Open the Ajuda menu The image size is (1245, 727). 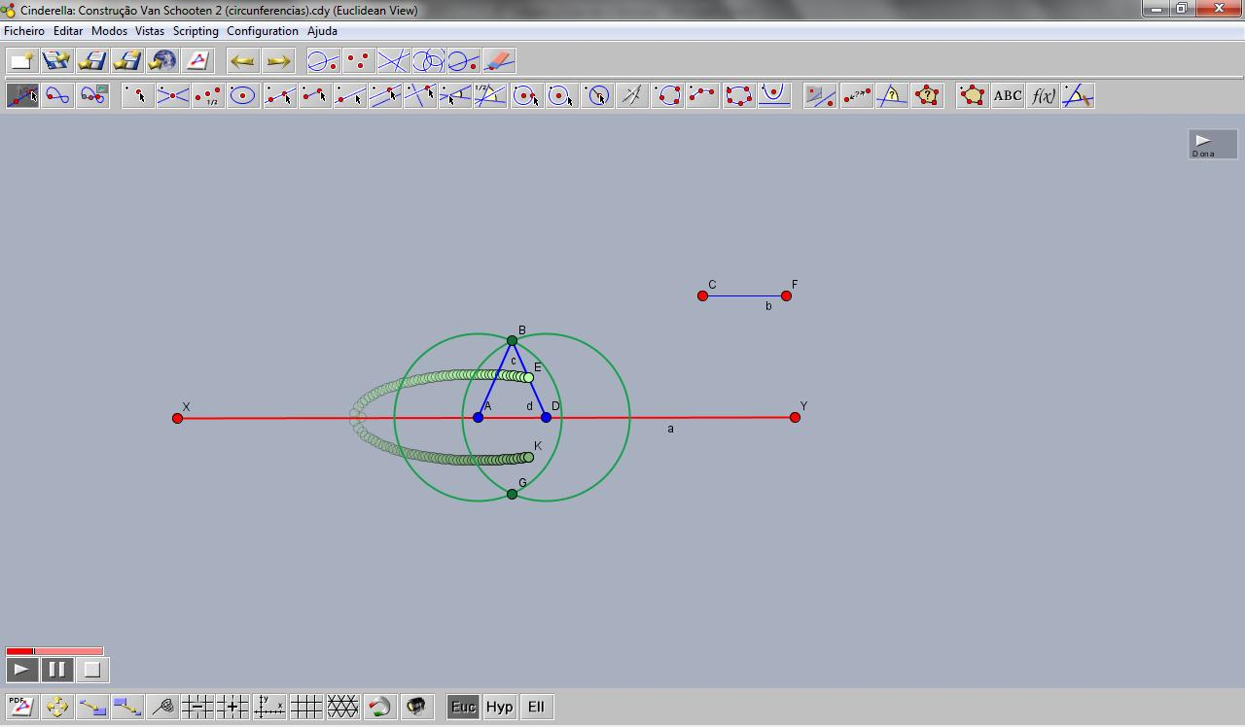[x=322, y=31]
